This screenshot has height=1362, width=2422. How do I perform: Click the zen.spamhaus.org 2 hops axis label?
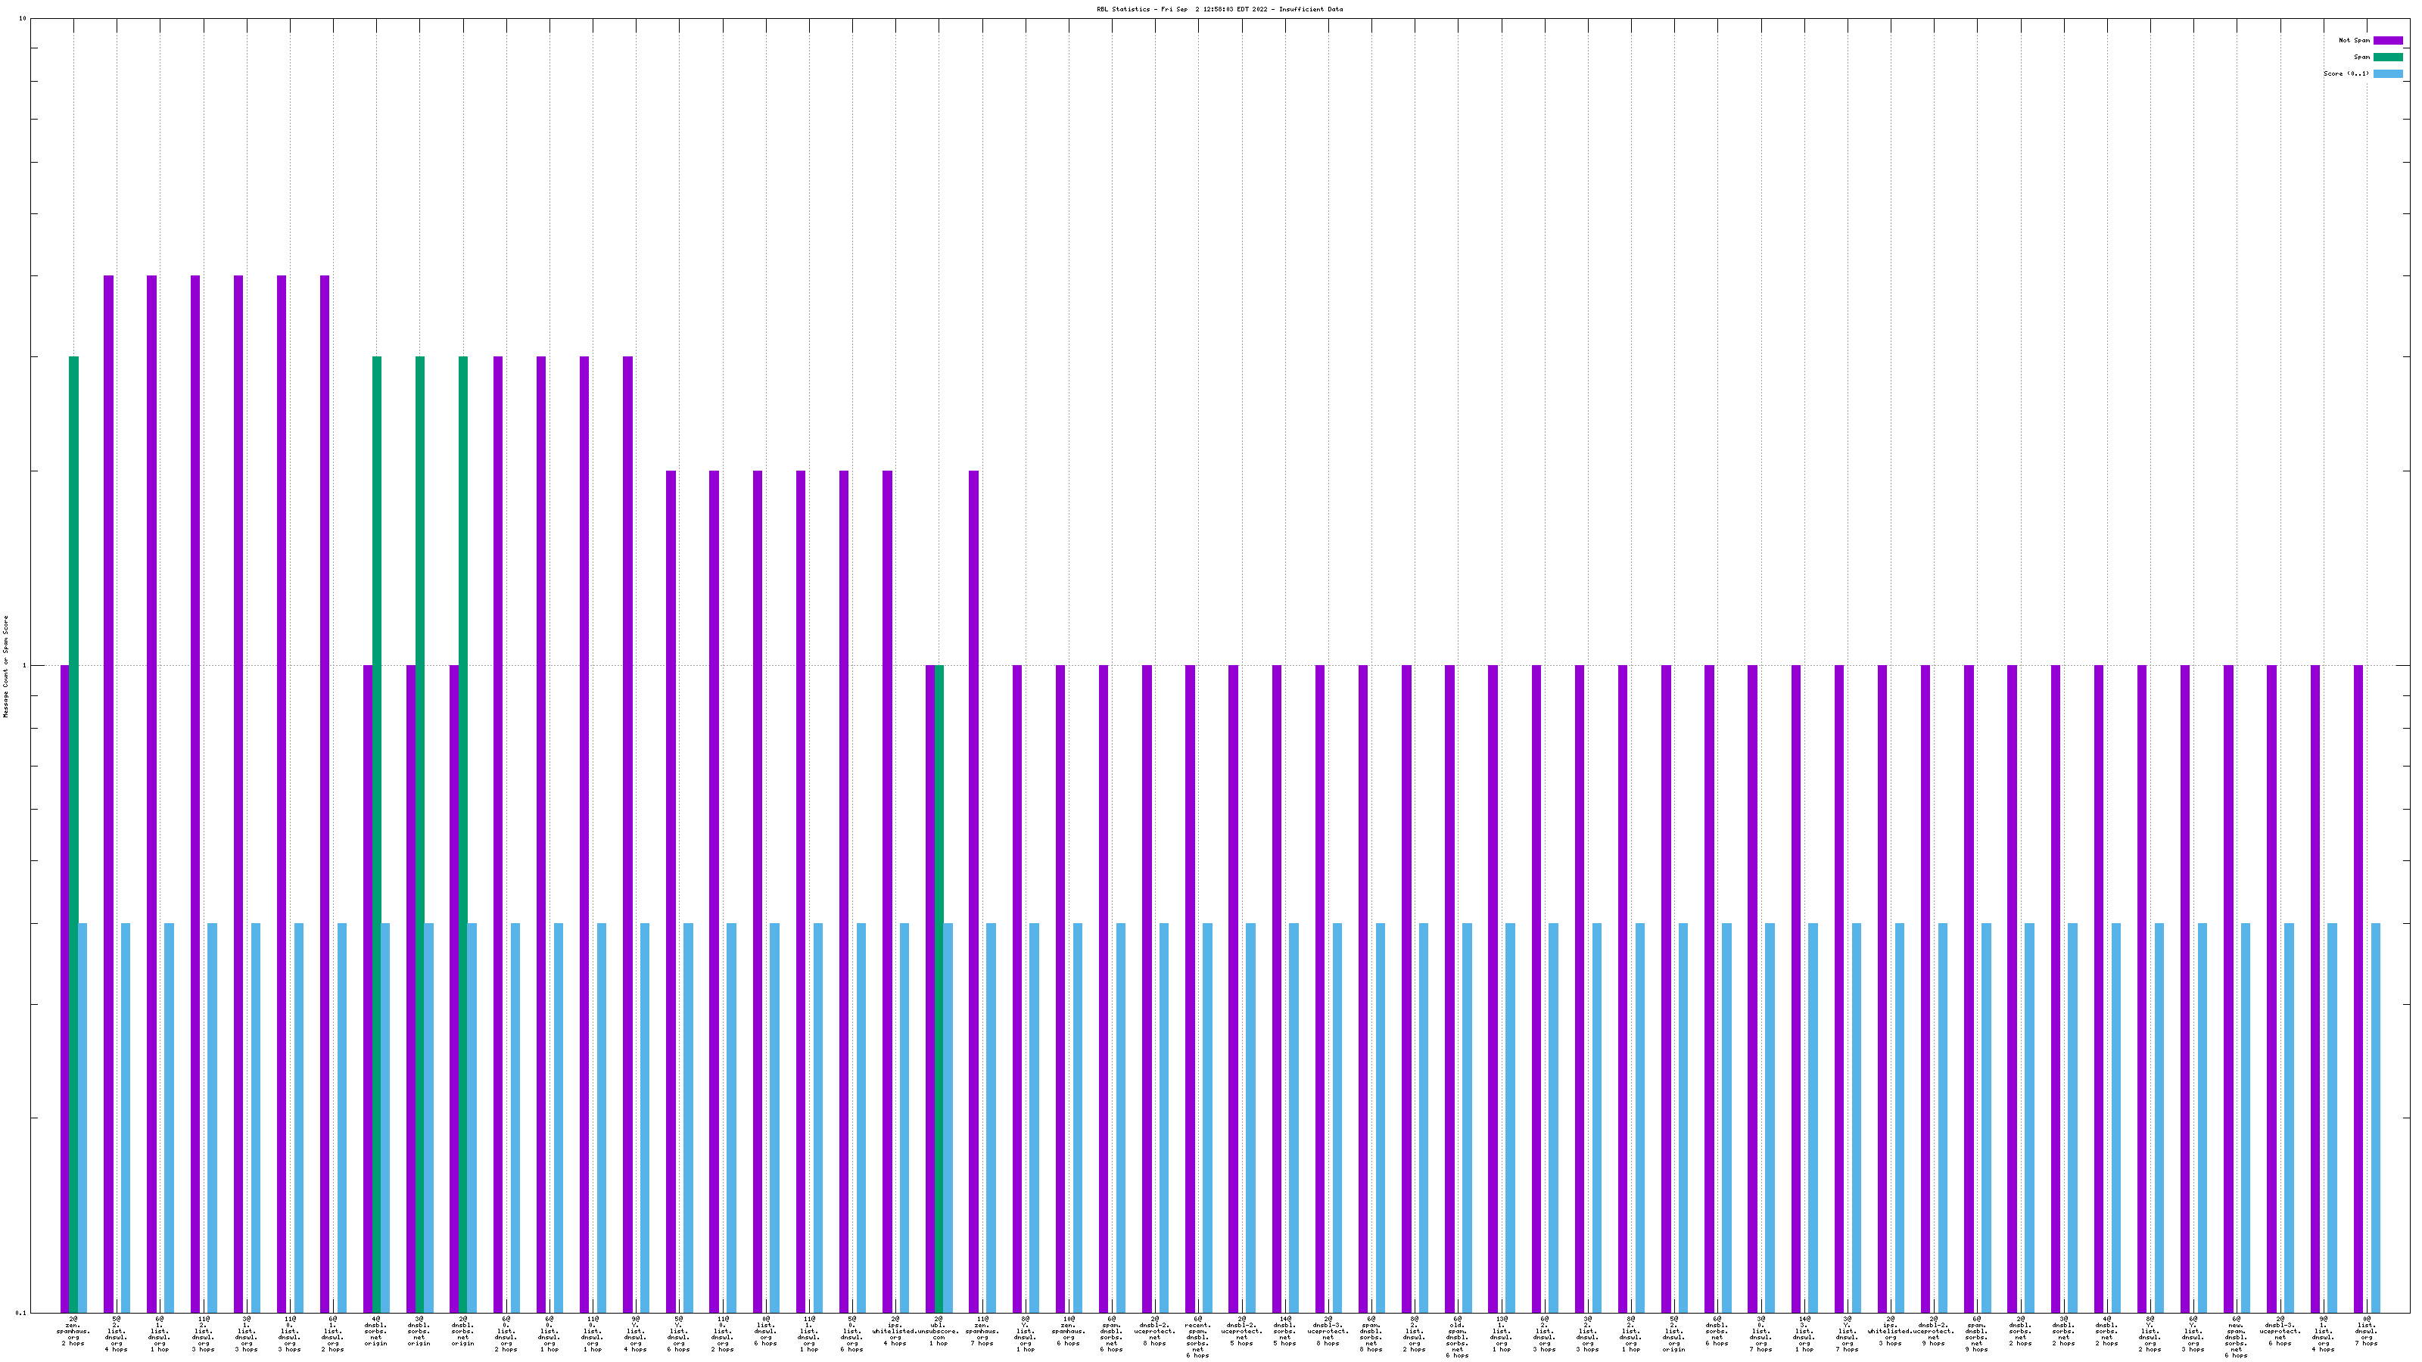73,1331
